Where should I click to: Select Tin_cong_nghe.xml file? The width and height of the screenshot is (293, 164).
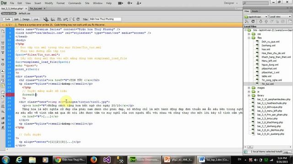271,80
